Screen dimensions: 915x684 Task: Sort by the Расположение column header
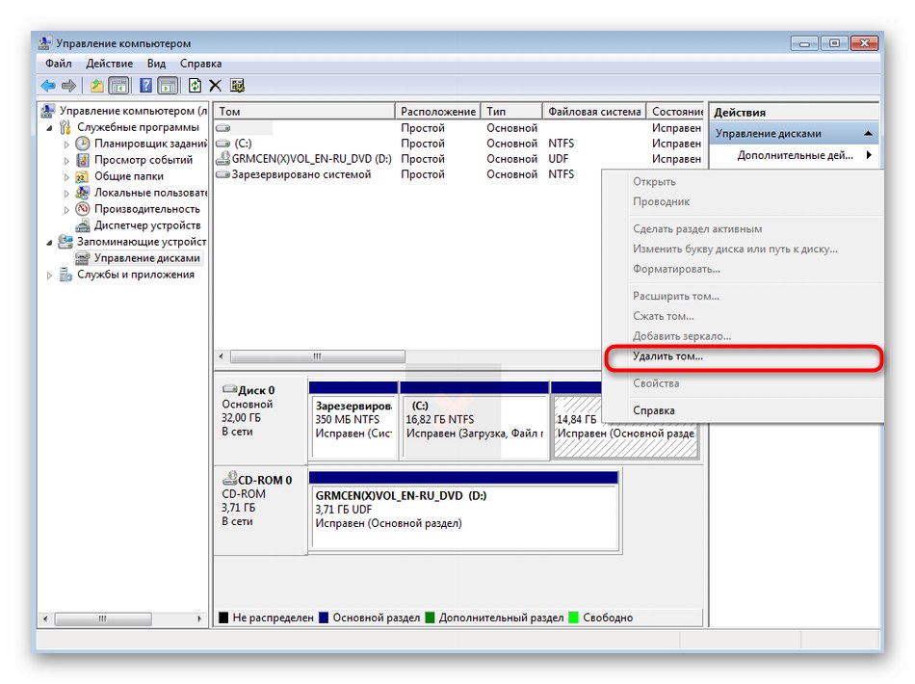(x=437, y=111)
